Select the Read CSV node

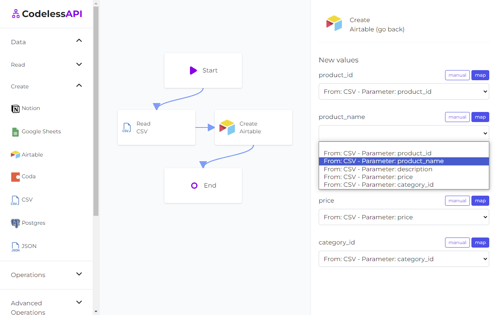157,127
